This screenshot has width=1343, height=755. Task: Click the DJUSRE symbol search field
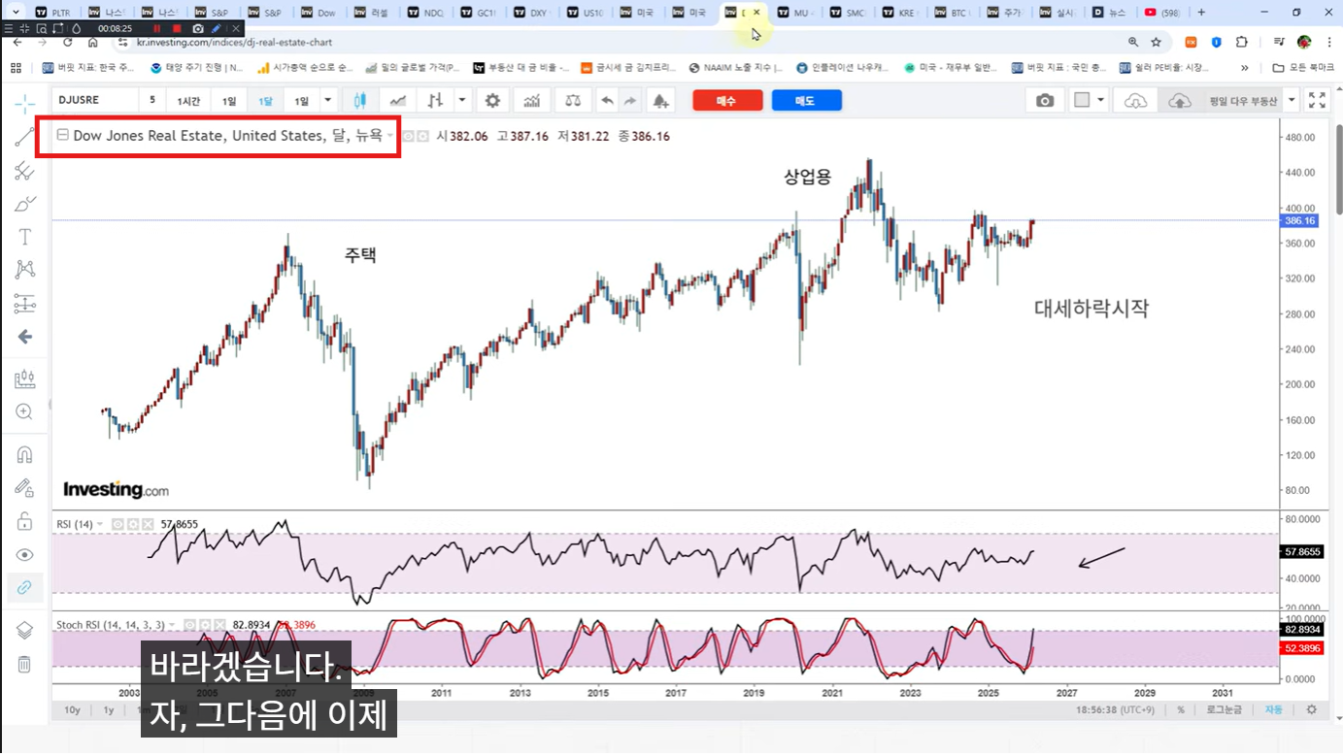click(x=94, y=100)
